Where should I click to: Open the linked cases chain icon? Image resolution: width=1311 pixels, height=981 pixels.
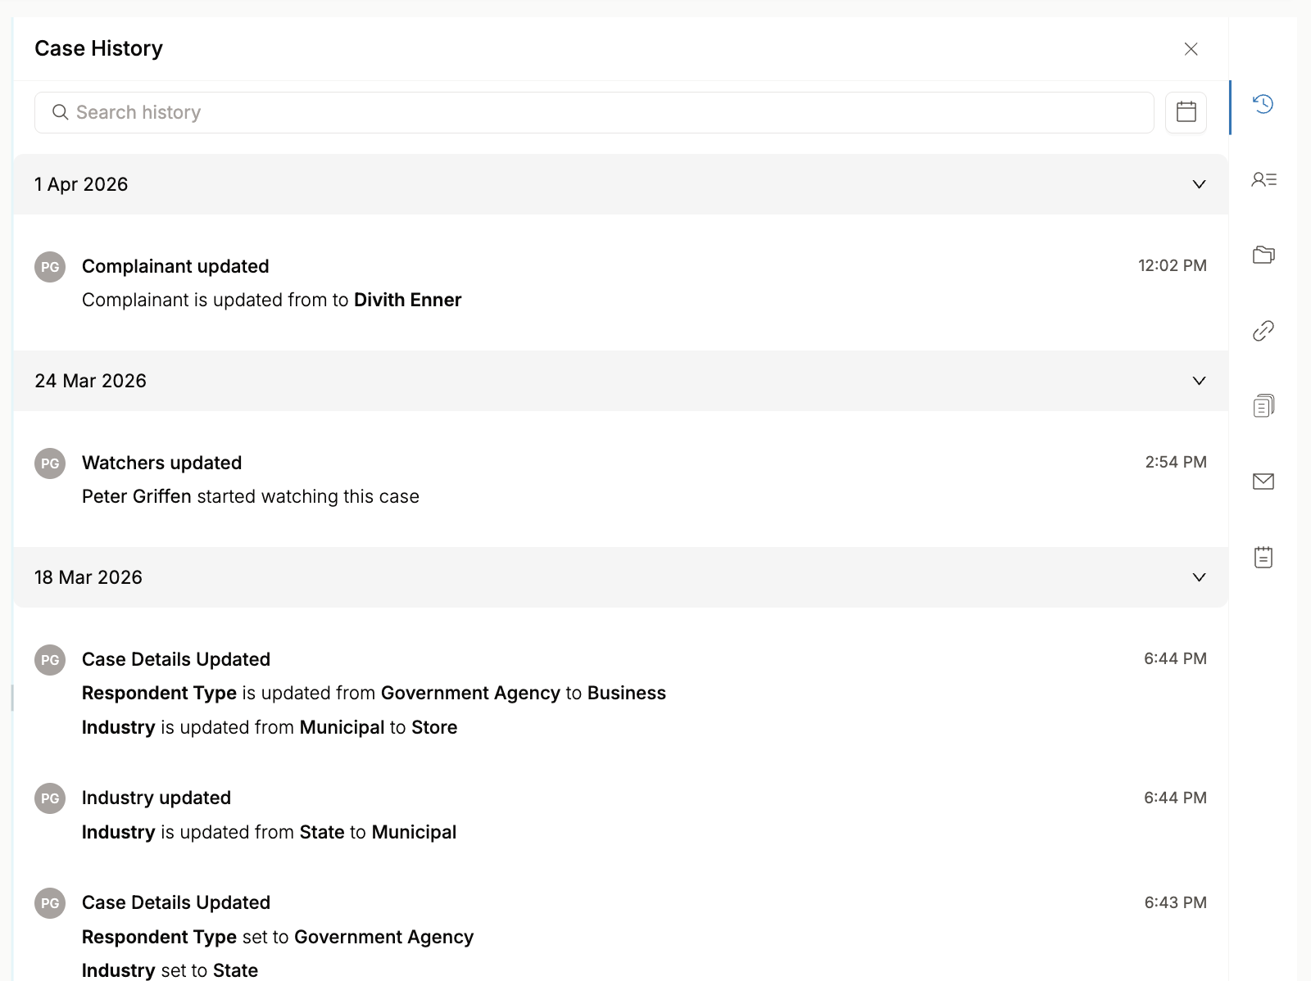[x=1263, y=330]
